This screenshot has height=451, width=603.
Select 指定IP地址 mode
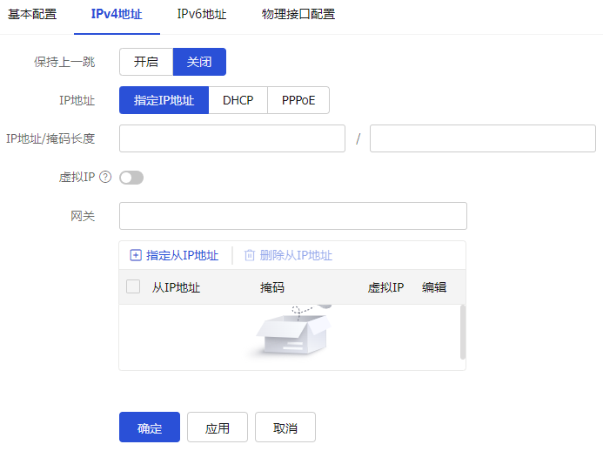pyautogui.click(x=164, y=100)
